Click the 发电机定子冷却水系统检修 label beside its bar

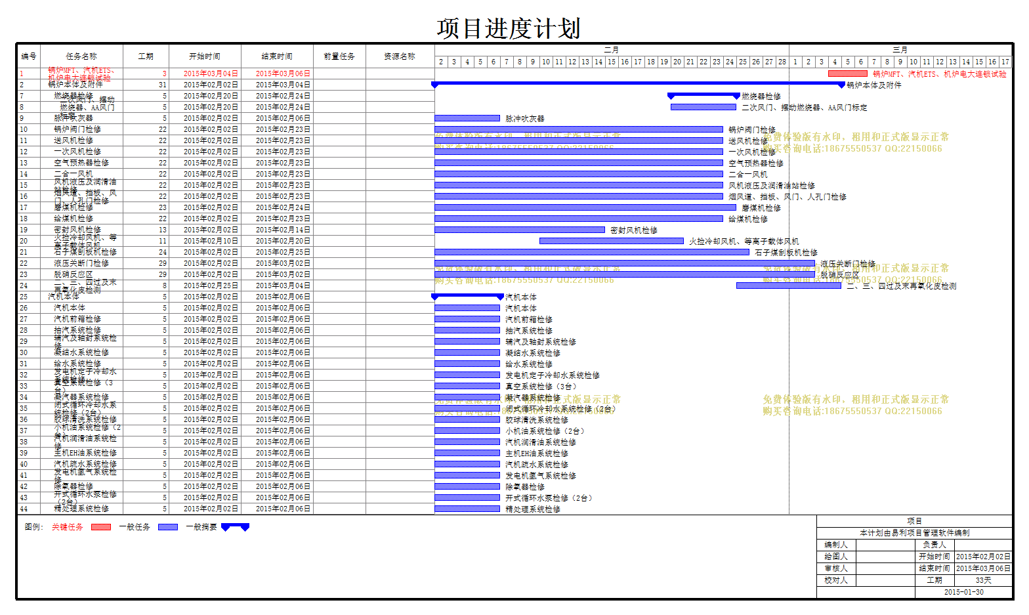click(553, 375)
